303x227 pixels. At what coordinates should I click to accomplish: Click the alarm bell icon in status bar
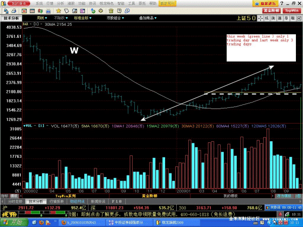click(280, 214)
